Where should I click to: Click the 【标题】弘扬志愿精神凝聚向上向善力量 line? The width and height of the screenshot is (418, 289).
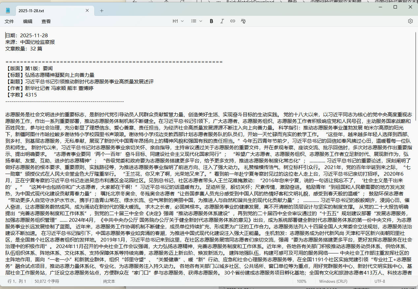click(x=50, y=75)
